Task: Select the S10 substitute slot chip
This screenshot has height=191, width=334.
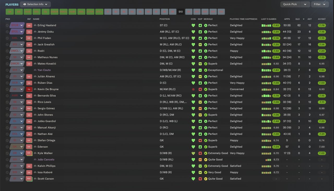Action: 181,12
